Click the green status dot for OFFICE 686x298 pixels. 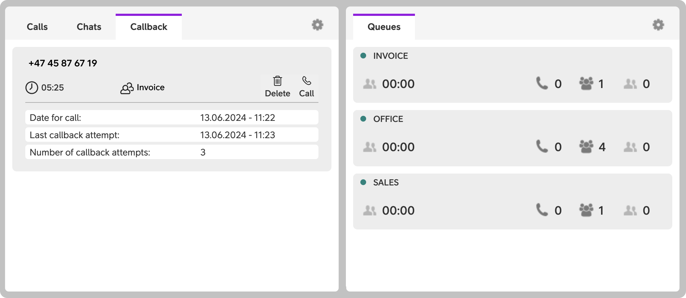[x=363, y=119]
